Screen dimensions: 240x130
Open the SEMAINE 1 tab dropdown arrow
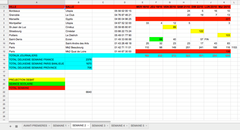tap(68, 126)
